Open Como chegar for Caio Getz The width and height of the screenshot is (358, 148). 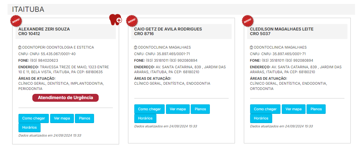149,109
